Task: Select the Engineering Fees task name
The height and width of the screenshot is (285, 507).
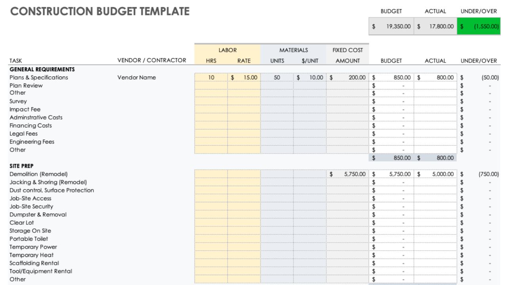Action: pos(32,142)
